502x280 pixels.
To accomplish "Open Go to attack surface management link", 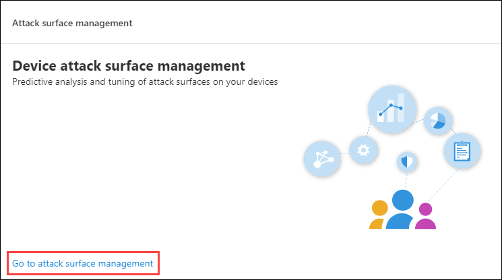I will pyautogui.click(x=83, y=263).
